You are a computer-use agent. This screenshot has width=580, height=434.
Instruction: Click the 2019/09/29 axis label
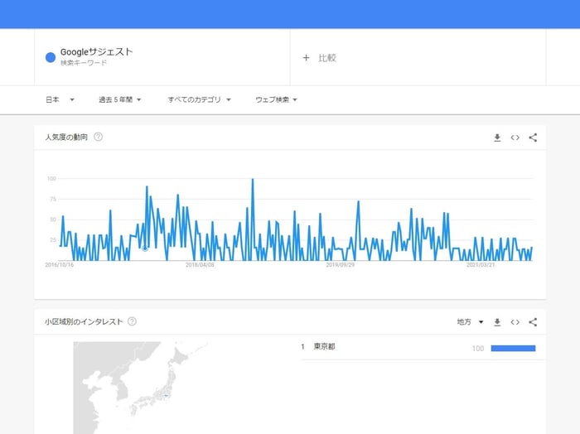341,265
